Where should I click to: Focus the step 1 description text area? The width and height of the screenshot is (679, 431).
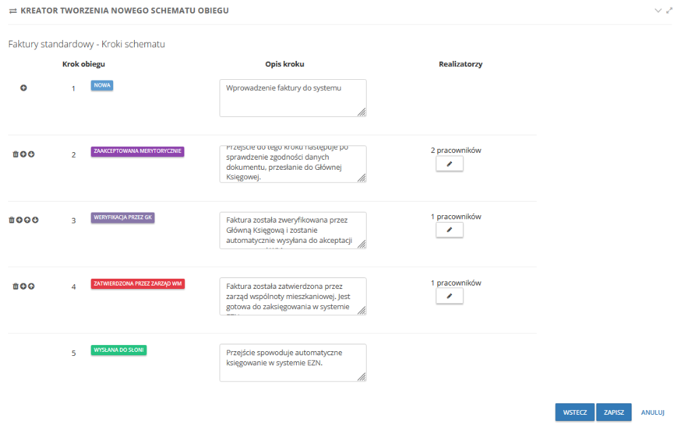click(x=293, y=98)
